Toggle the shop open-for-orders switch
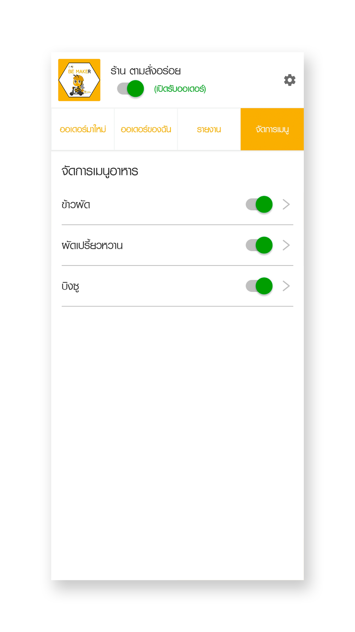The height and width of the screenshot is (632, 355). (131, 89)
